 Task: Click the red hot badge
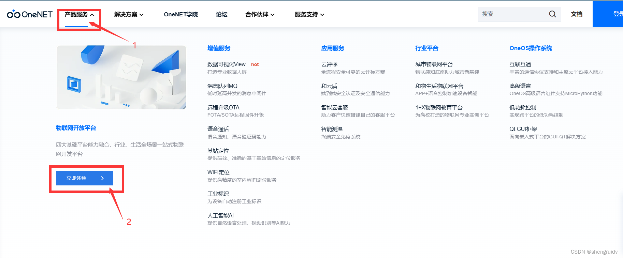click(255, 64)
